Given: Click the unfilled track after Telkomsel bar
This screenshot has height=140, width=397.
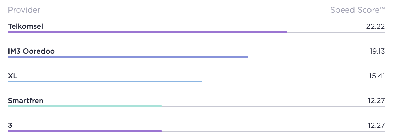Looking at the screenshot, I should coord(336,32).
